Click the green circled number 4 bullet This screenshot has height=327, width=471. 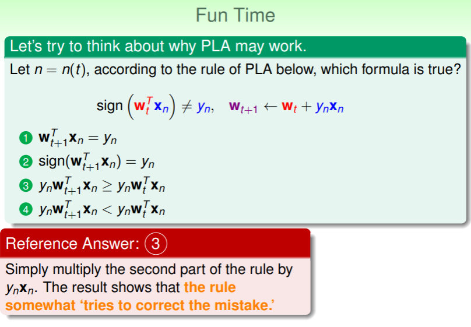[x=24, y=209]
